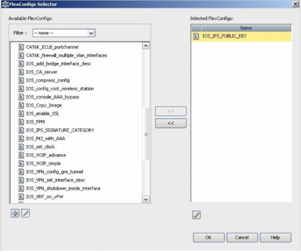Click the FlexConfigs Selector title bar icon
This screenshot has width=301, height=252.
pos(5,4)
